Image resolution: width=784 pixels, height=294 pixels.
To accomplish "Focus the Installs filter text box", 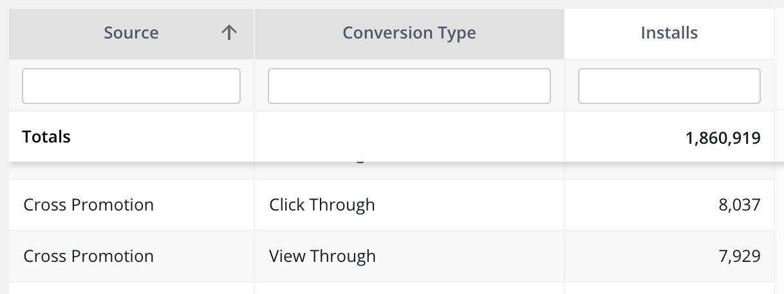I will 669,86.
